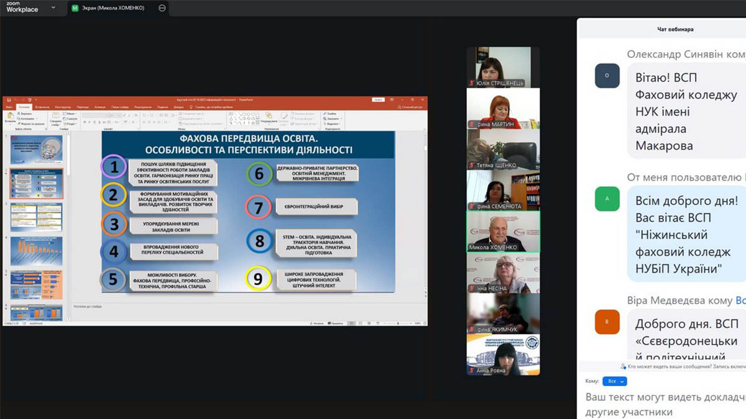The image size is (746, 419).
Task: Select the fourth slide thumbnail with bar chart
Action: click(x=36, y=250)
